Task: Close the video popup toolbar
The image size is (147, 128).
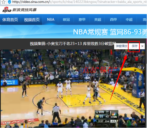Action: click(142, 46)
